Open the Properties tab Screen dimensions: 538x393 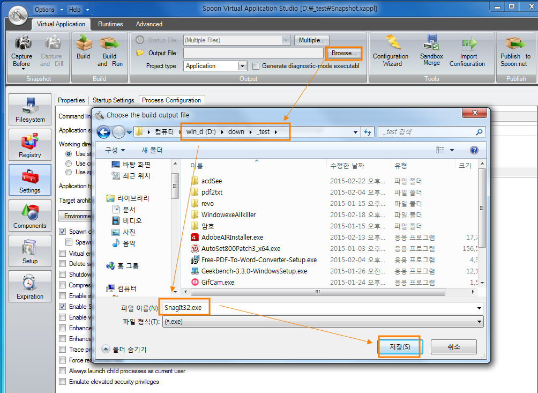[71, 100]
